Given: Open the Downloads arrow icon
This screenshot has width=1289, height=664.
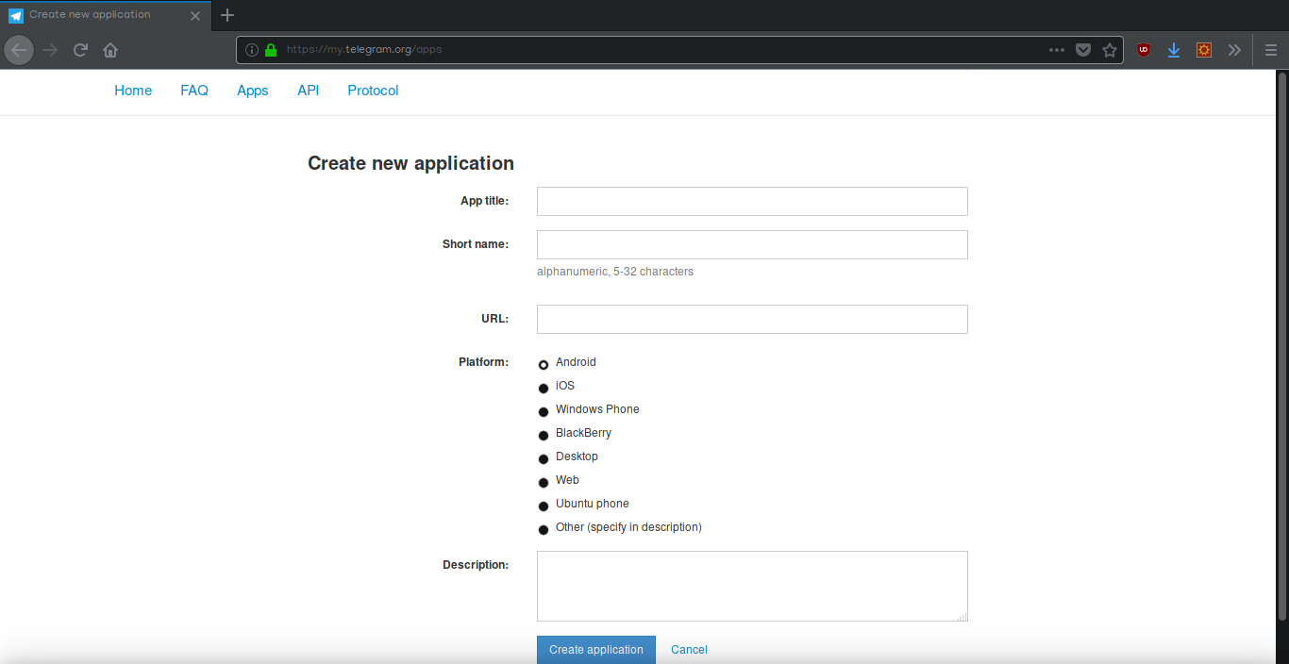Looking at the screenshot, I should (x=1173, y=49).
